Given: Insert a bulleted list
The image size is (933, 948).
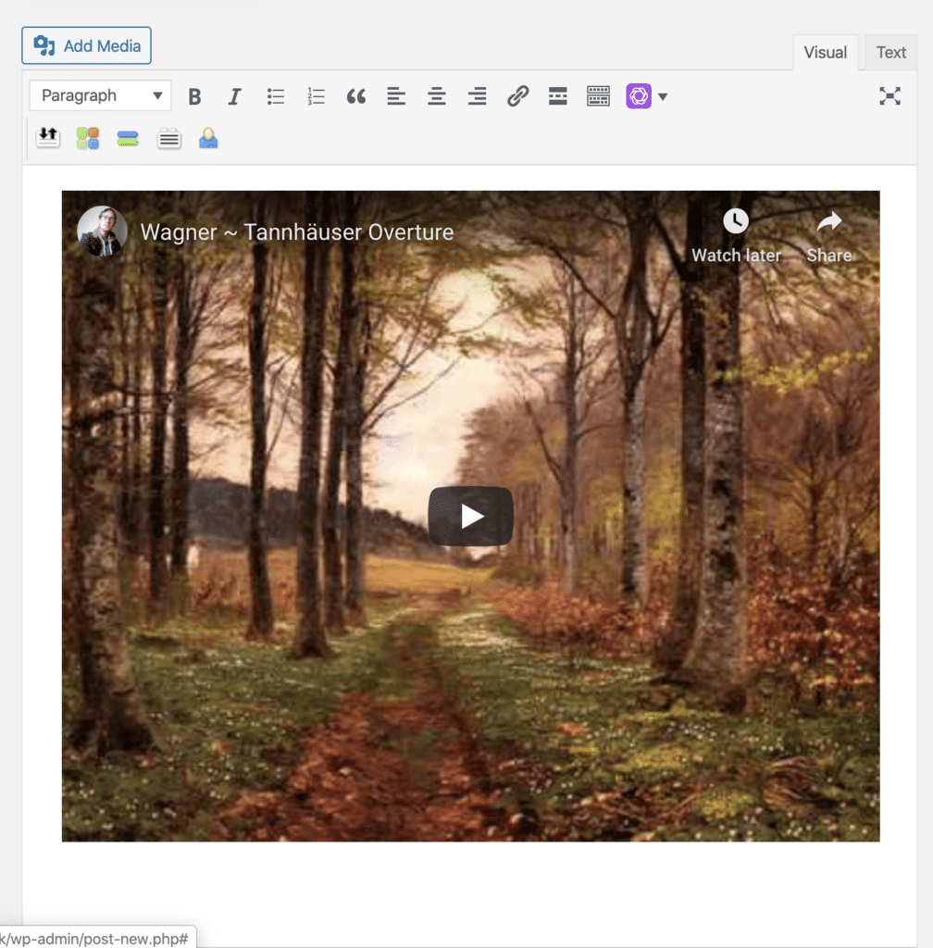Looking at the screenshot, I should 276,96.
